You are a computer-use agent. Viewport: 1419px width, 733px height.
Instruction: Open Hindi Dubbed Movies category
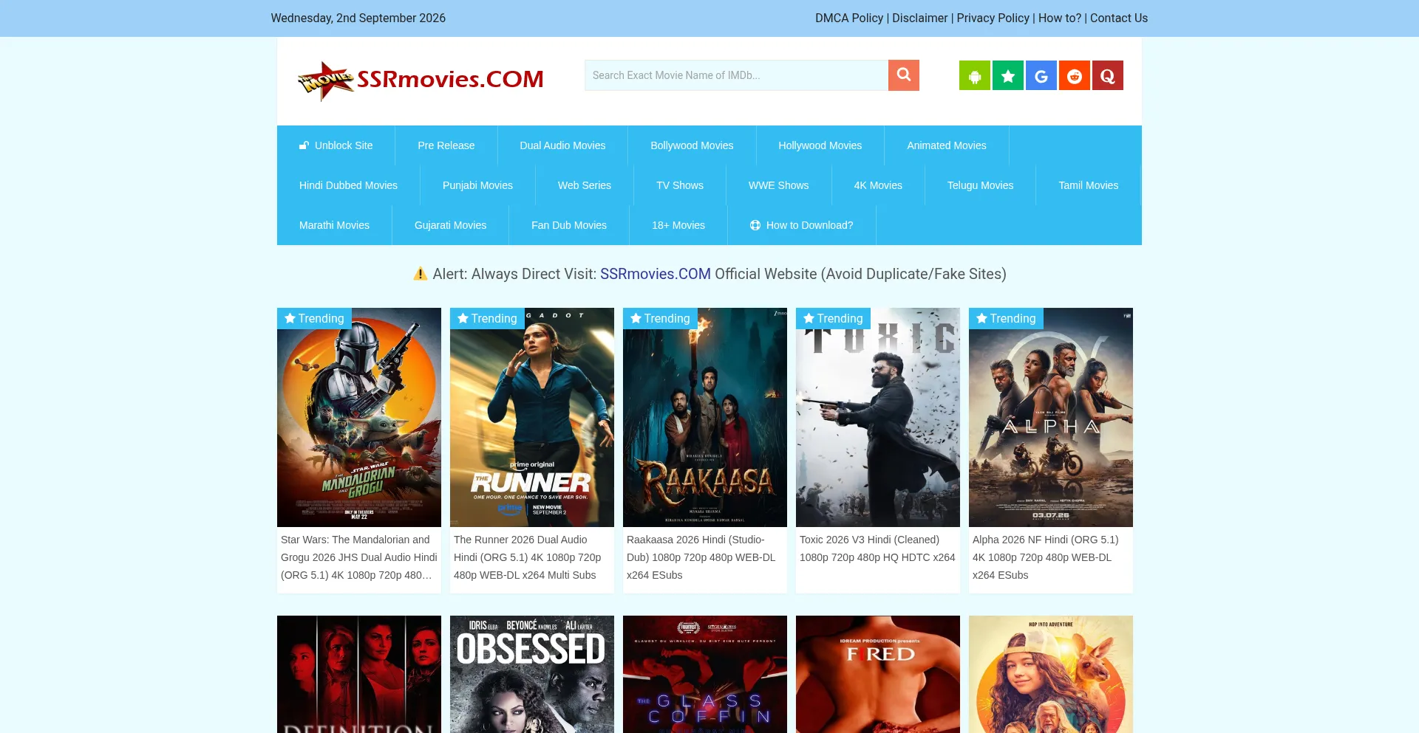click(x=348, y=185)
